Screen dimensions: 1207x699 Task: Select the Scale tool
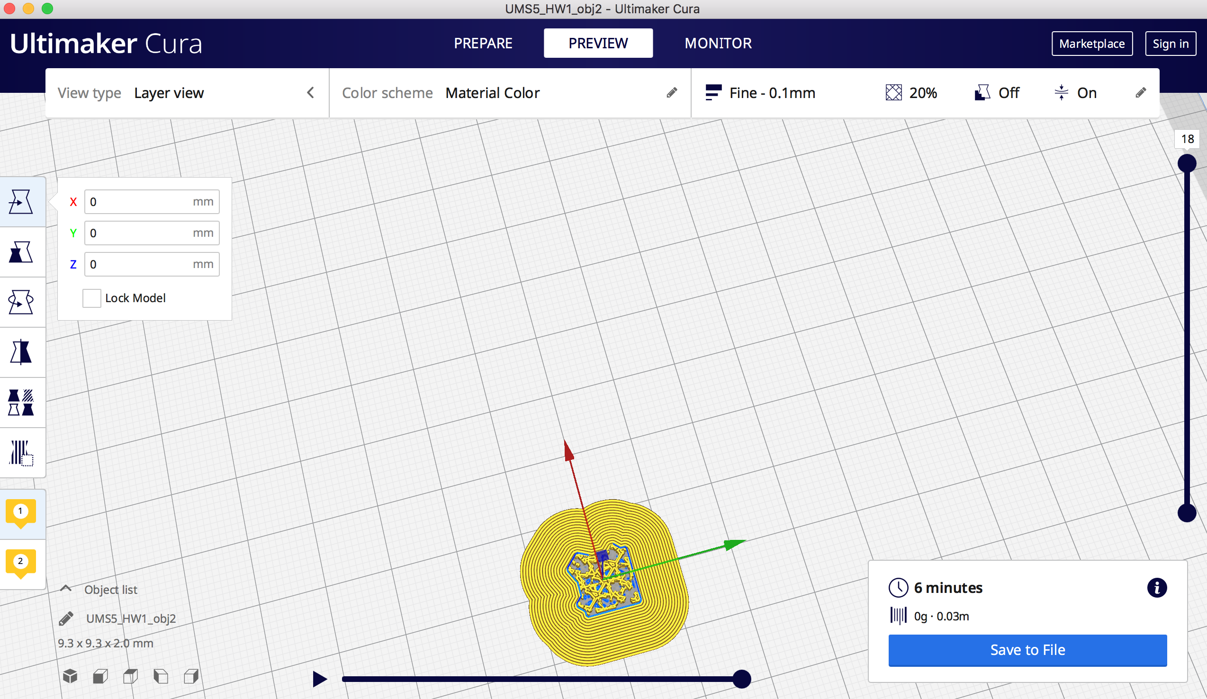[21, 252]
